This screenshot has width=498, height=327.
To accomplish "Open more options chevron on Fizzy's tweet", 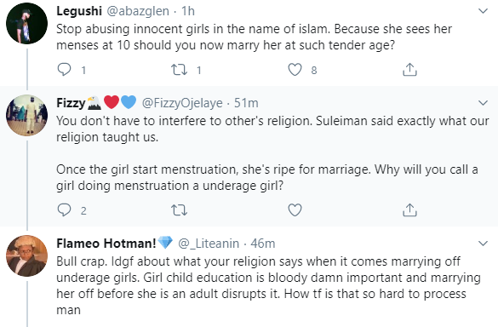I will [x=483, y=103].
